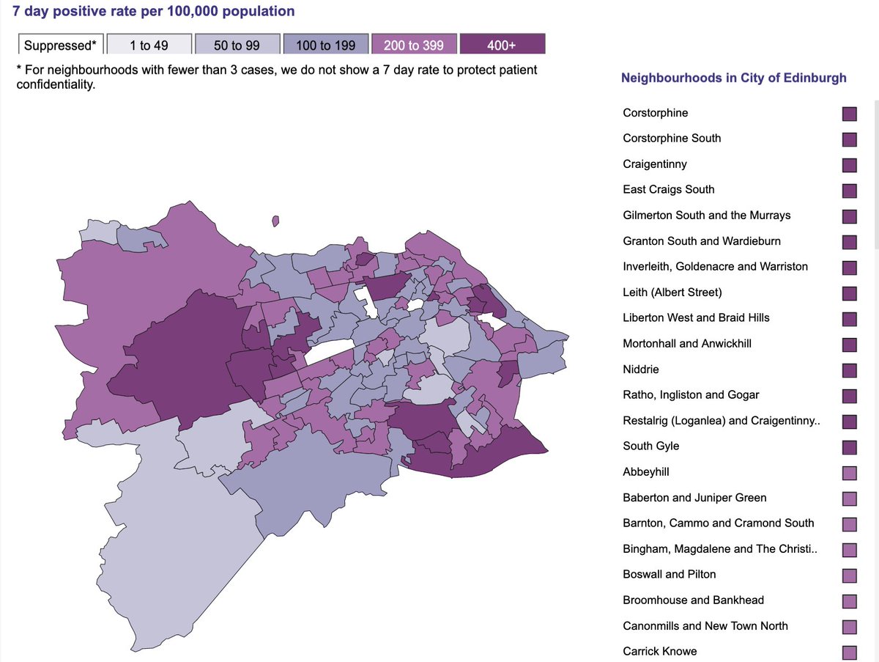Select the 100 to 199 legend category
The image size is (879, 662).
325,44
